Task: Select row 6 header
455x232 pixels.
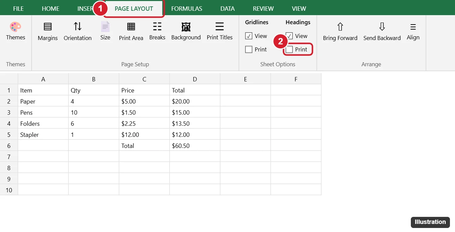Action: pos(9,146)
